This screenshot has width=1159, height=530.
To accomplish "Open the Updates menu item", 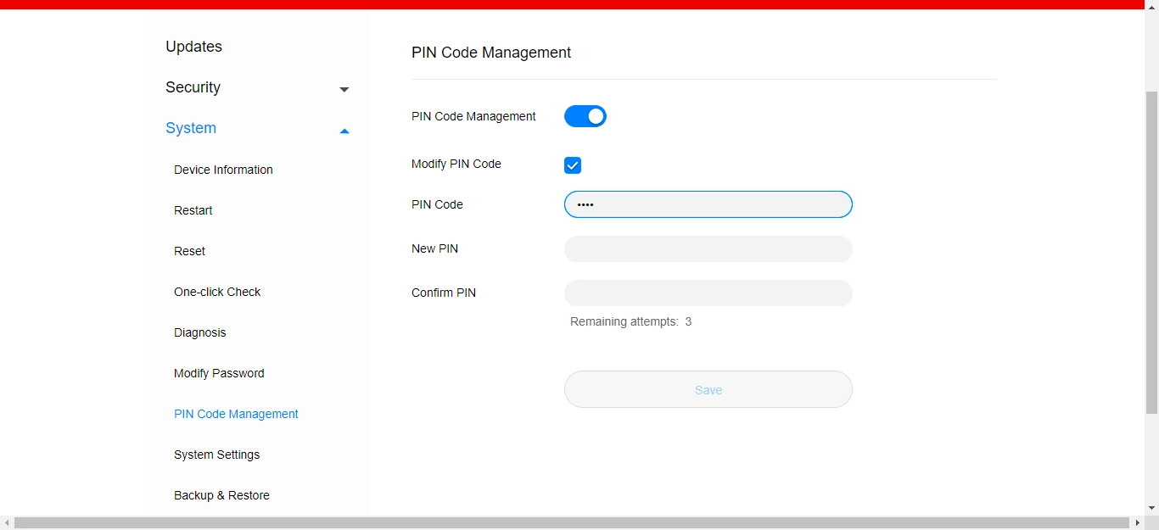I will coord(193,47).
